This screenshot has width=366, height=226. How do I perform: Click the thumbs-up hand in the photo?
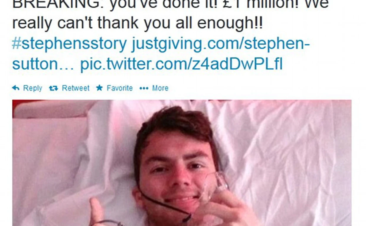click(x=97, y=212)
